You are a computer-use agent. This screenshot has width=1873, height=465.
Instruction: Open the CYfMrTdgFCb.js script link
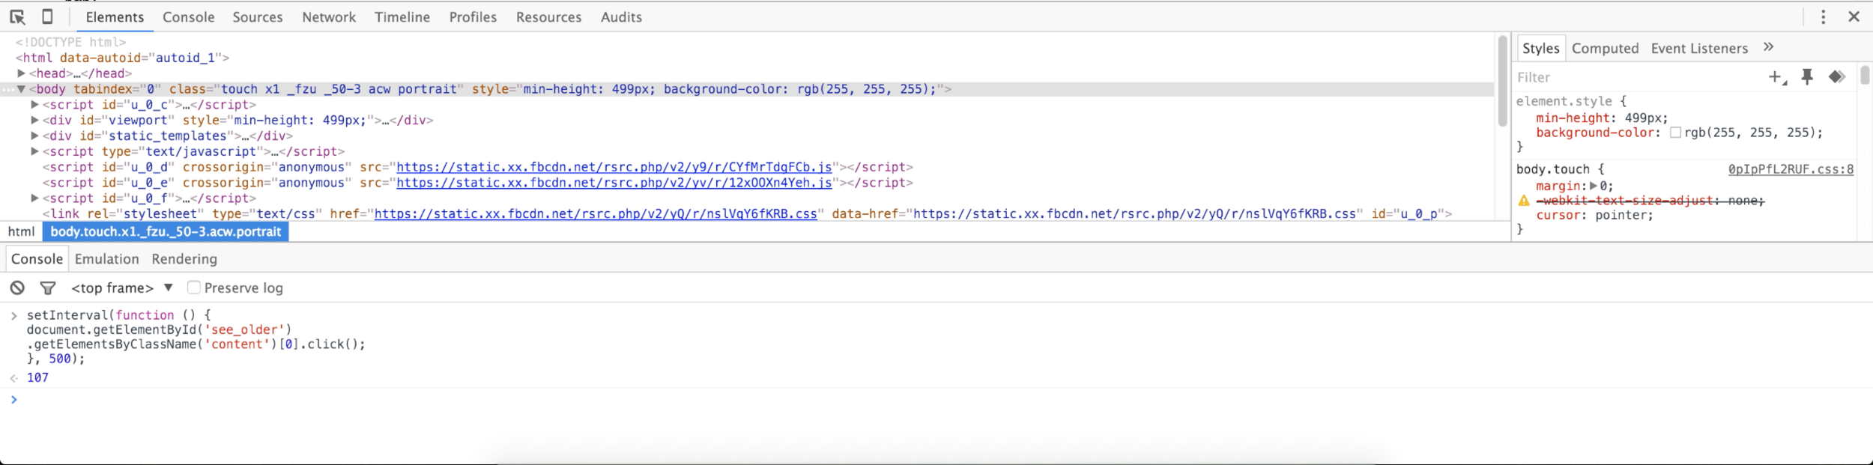click(x=614, y=167)
